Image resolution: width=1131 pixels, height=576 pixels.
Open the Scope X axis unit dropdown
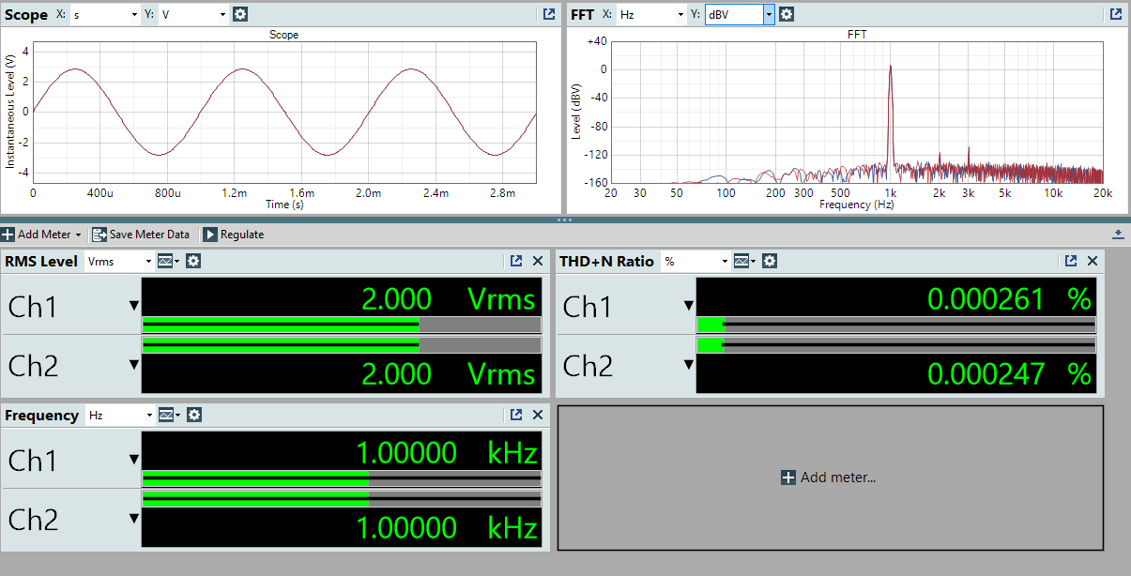click(105, 15)
